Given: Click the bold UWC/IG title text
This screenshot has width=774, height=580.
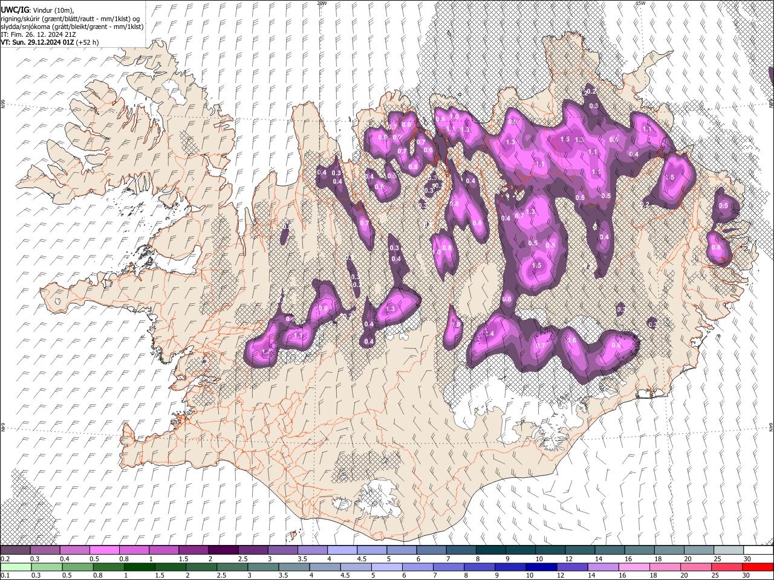Looking at the screenshot, I should pyautogui.click(x=15, y=10).
